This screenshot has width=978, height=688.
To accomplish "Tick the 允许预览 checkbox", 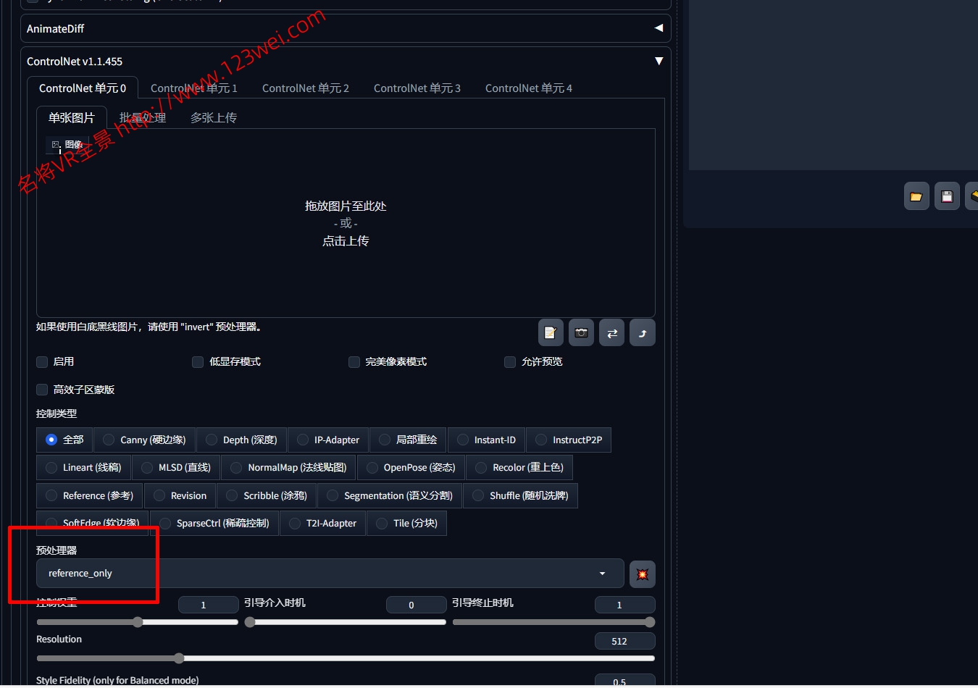I will (510, 362).
